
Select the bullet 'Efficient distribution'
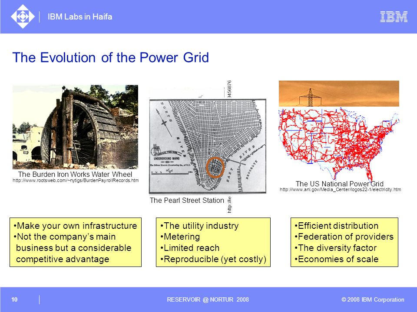[x=336, y=226]
